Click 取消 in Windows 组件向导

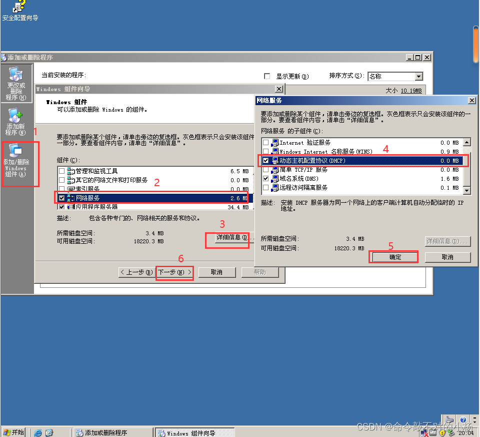point(216,272)
